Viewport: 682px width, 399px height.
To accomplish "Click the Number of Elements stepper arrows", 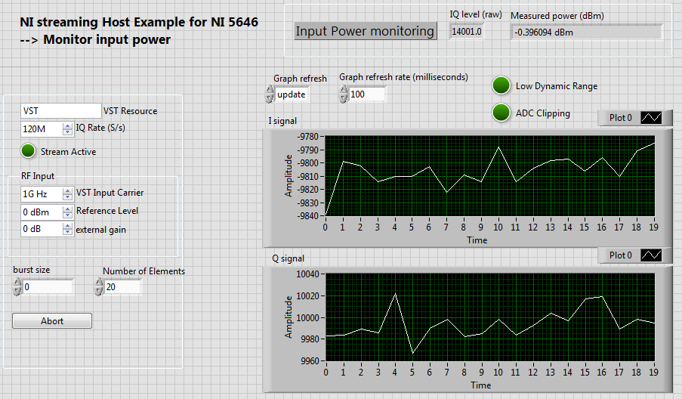I will (x=98, y=287).
